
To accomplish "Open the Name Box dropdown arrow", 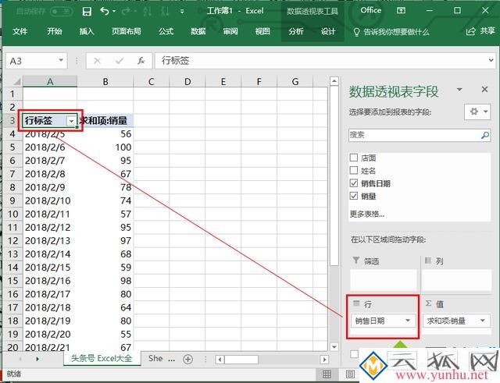I will [61, 60].
